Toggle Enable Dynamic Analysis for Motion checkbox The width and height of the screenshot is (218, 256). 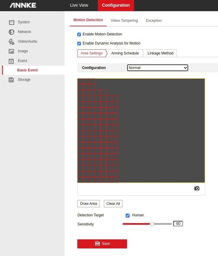pos(79,44)
